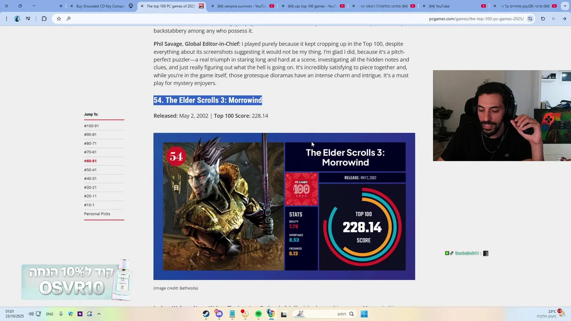
Task: Open the Windows Start menu
Action: (x=364, y=314)
